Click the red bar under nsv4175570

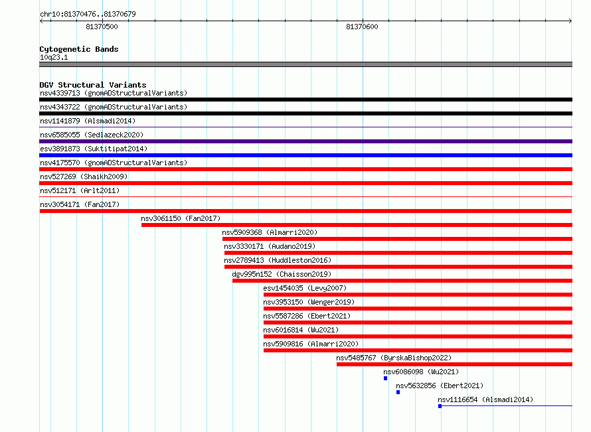[x=305, y=169]
